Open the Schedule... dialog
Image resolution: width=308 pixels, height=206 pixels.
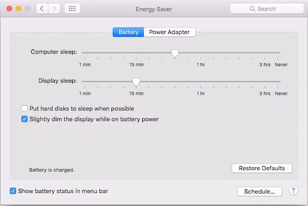click(x=259, y=191)
